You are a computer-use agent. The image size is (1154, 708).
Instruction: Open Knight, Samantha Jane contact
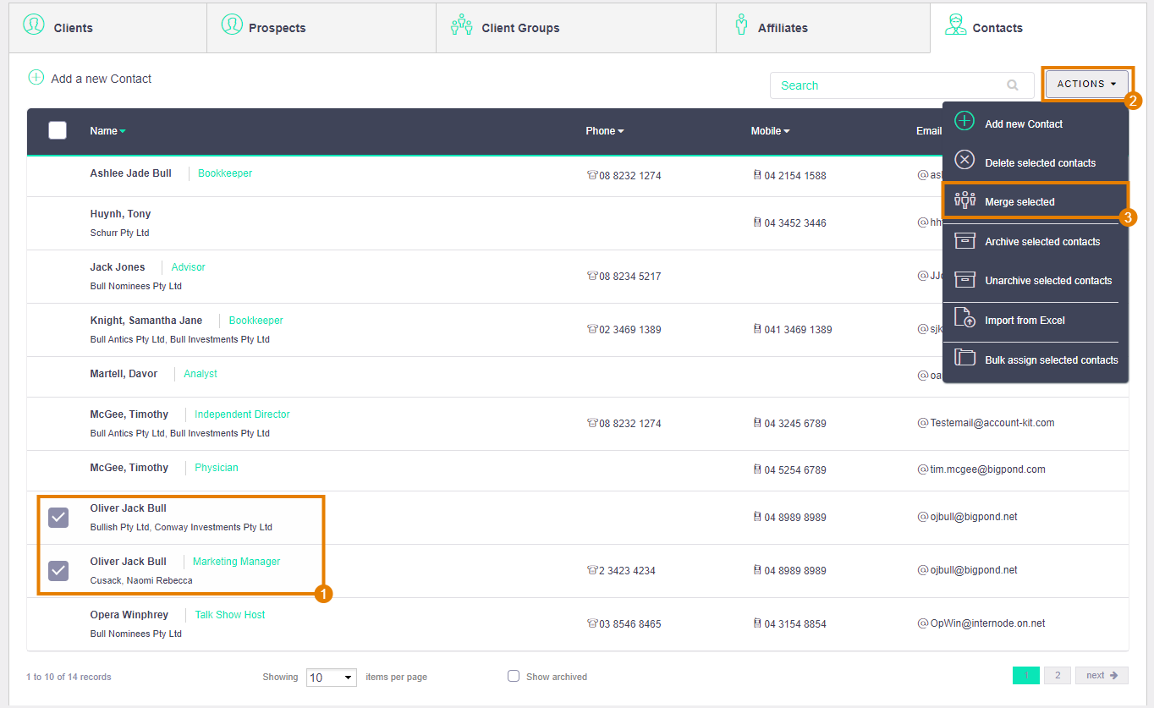(146, 321)
